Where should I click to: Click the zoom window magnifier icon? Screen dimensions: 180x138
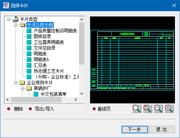pyautogui.click(x=137, y=109)
